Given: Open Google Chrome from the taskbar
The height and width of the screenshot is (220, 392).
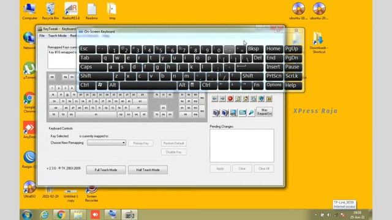Looking at the screenshot, I should coord(61,215).
